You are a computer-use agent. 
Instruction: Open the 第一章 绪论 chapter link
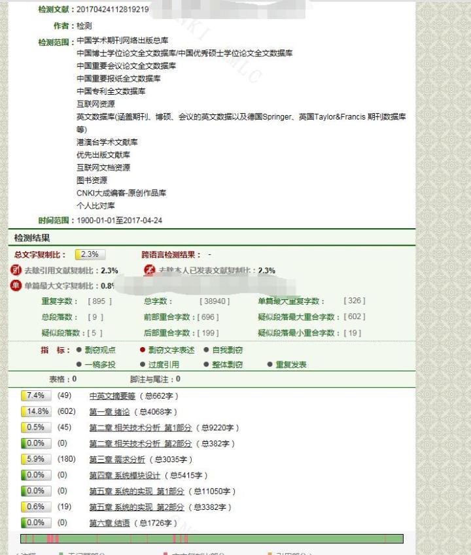109,412
